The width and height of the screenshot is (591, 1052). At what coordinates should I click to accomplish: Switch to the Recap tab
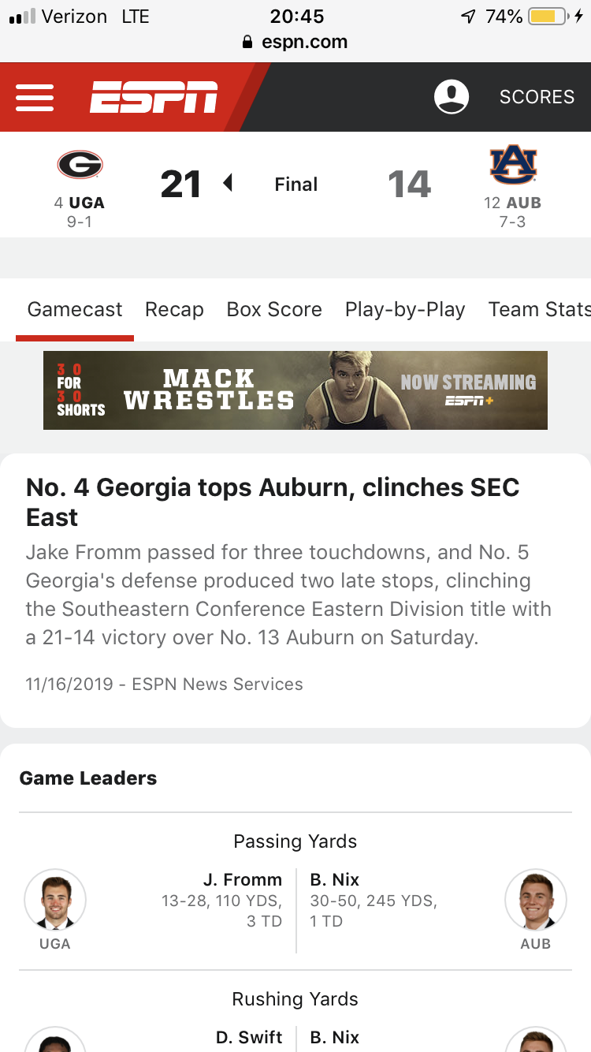[x=174, y=309]
